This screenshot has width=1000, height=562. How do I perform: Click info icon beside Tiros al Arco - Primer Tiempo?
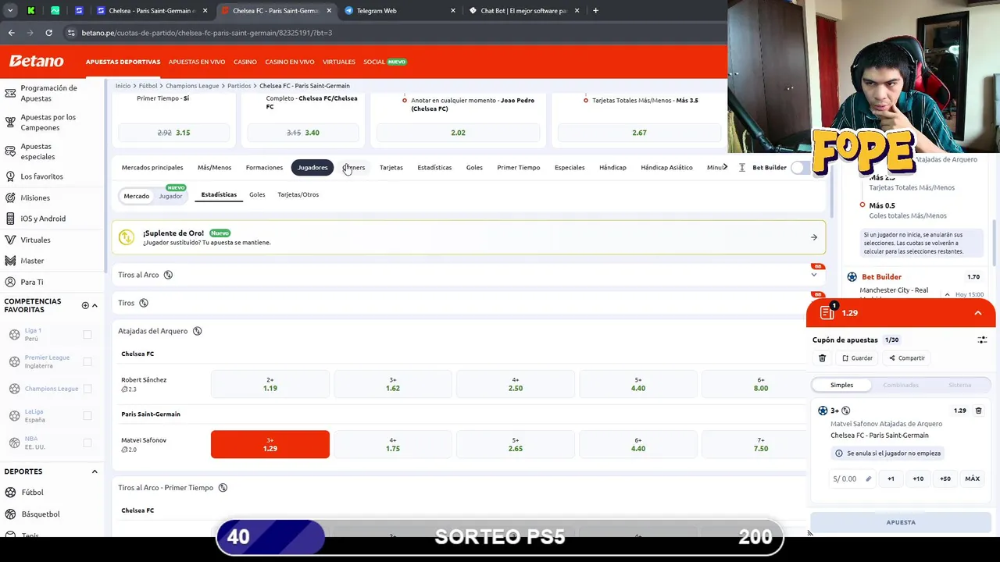click(x=223, y=488)
